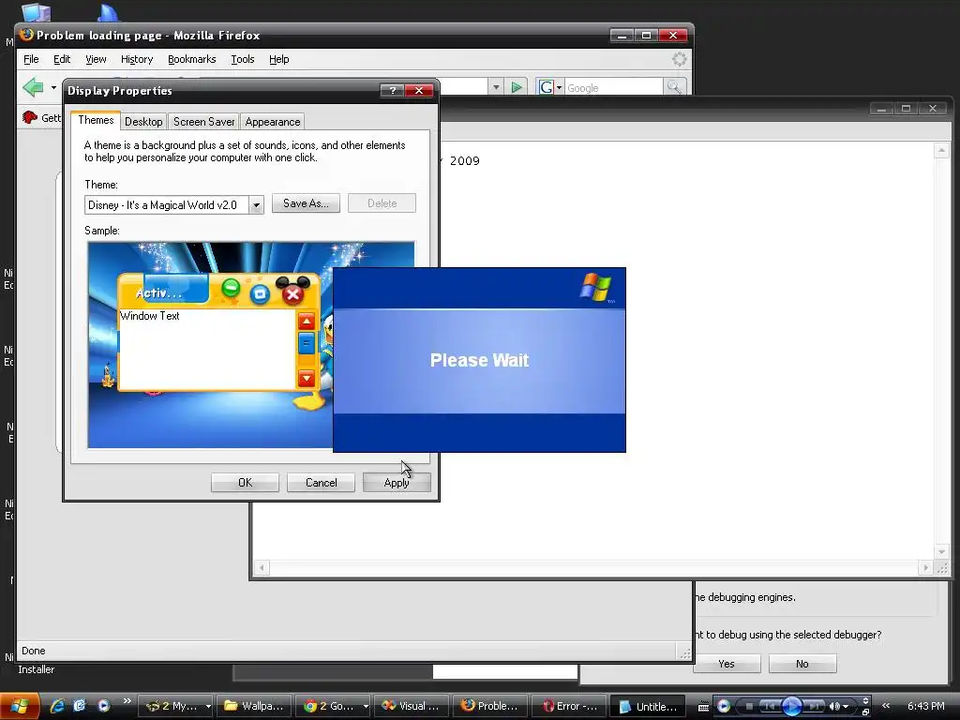
Task: Click the greyed Delete button
Action: (382, 203)
